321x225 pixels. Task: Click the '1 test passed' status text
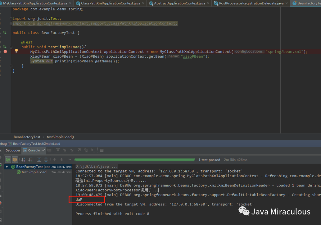click(x=209, y=160)
